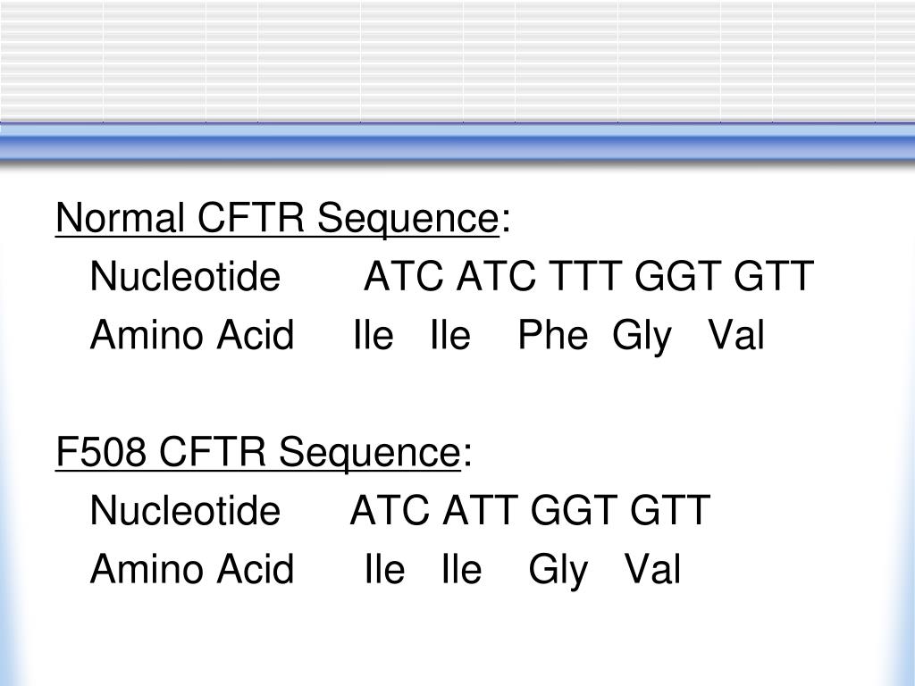Viewport: 915px width, 686px height.
Task: Click the first ATC codon in normal sequence
Action: coord(403,276)
